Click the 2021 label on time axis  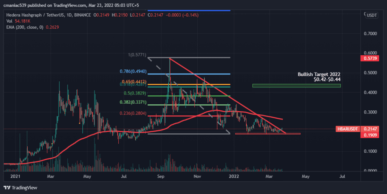15,176
